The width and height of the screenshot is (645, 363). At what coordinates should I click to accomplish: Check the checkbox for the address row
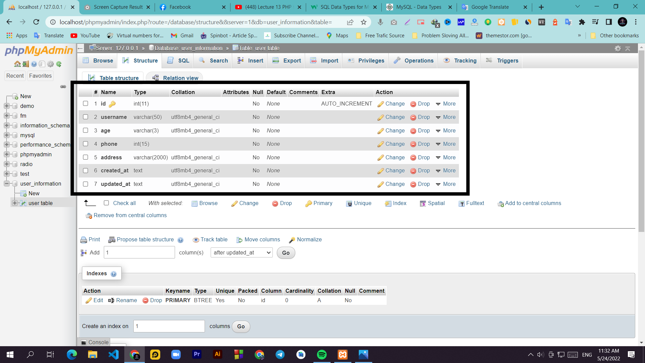click(85, 157)
